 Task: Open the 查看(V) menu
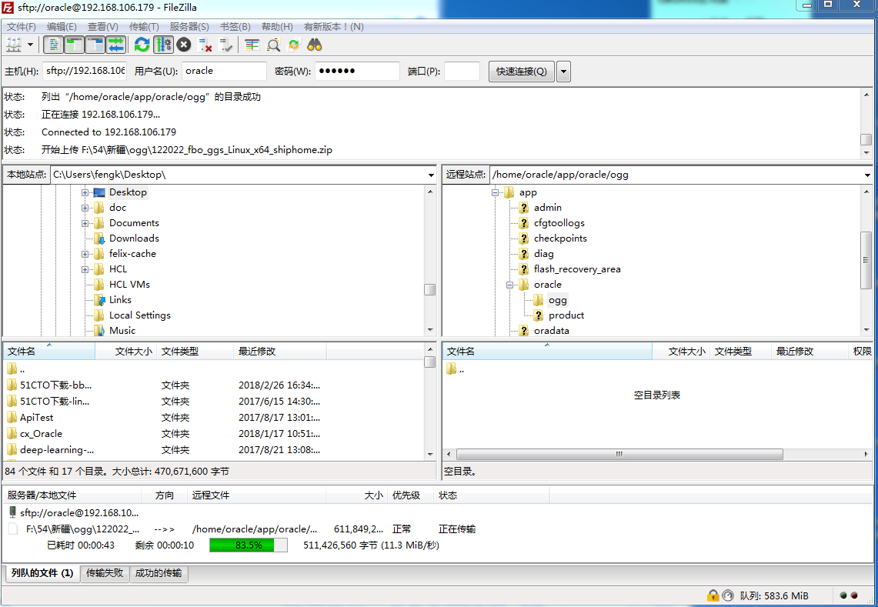pyautogui.click(x=102, y=26)
